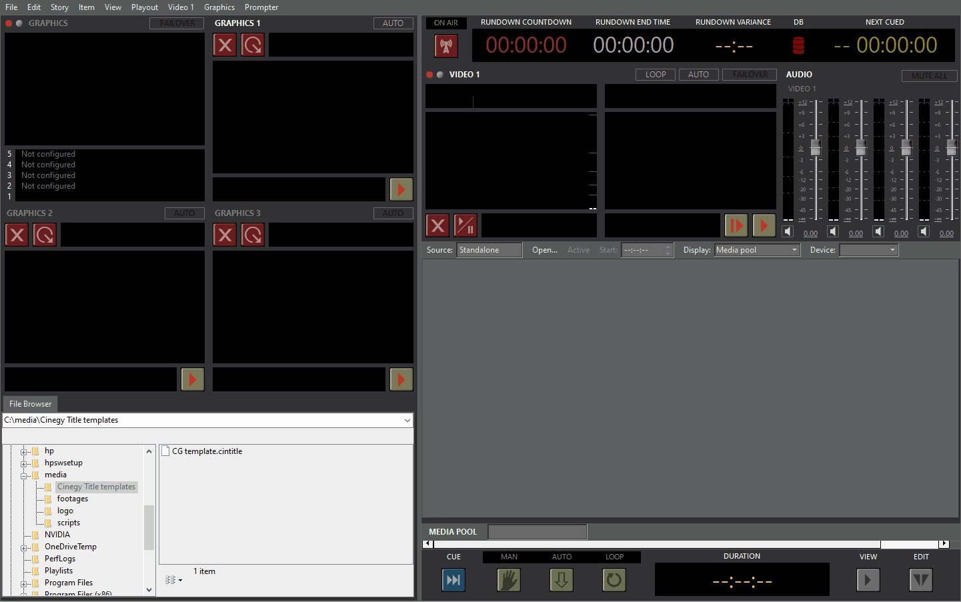Viewport: 961px width, 602px height.
Task: Click the ON AIR transmitter icon
Action: (445, 45)
